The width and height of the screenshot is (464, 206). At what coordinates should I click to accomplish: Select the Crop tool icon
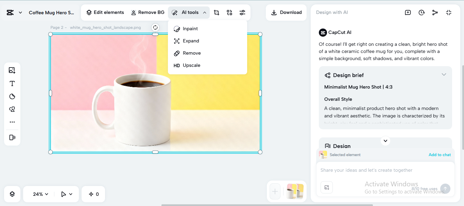[x=217, y=13]
